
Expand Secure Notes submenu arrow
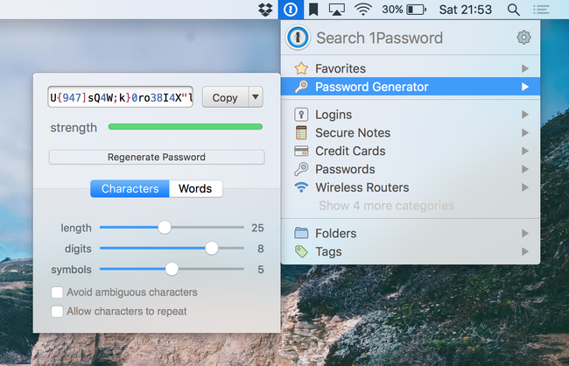click(524, 133)
